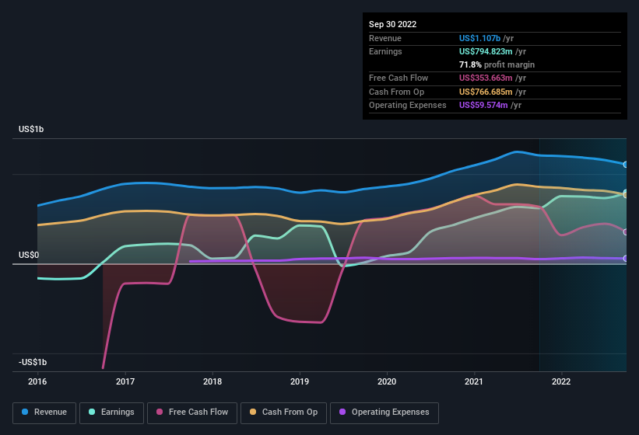Click the Cash From Op endpoint marker

pos(625,195)
